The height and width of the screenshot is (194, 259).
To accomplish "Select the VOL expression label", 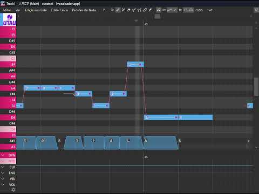I will (x=12, y=185).
